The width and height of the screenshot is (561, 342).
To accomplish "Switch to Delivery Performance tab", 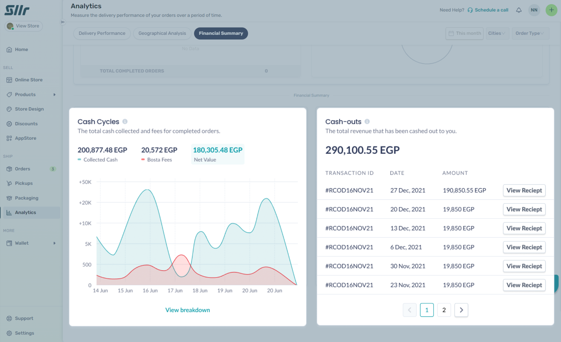I will pyautogui.click(x=102, y=33).
